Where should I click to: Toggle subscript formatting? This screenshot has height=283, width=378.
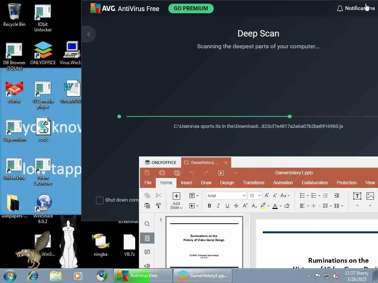(x=254, y=206)
